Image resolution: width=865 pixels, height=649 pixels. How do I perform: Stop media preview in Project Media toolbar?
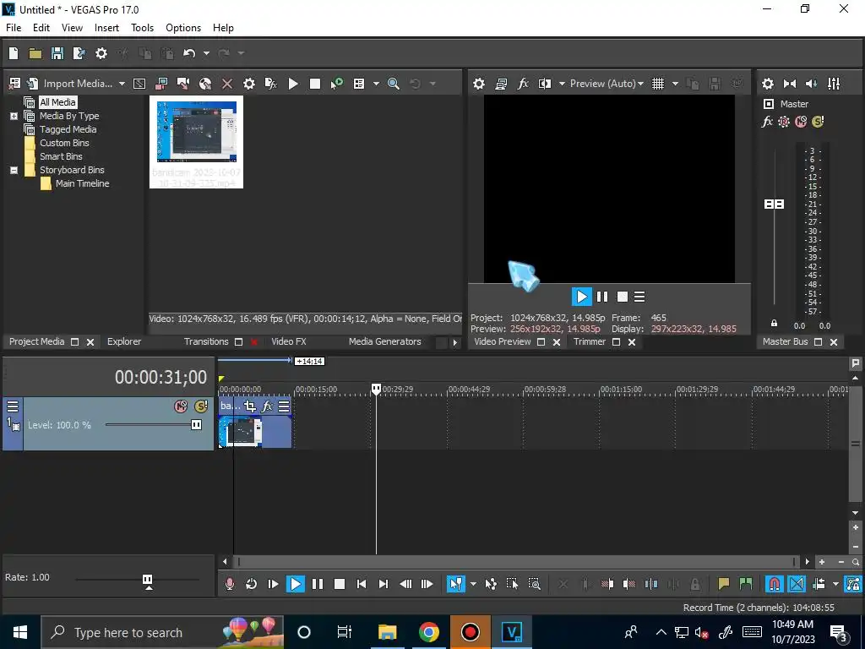[315, 84]
